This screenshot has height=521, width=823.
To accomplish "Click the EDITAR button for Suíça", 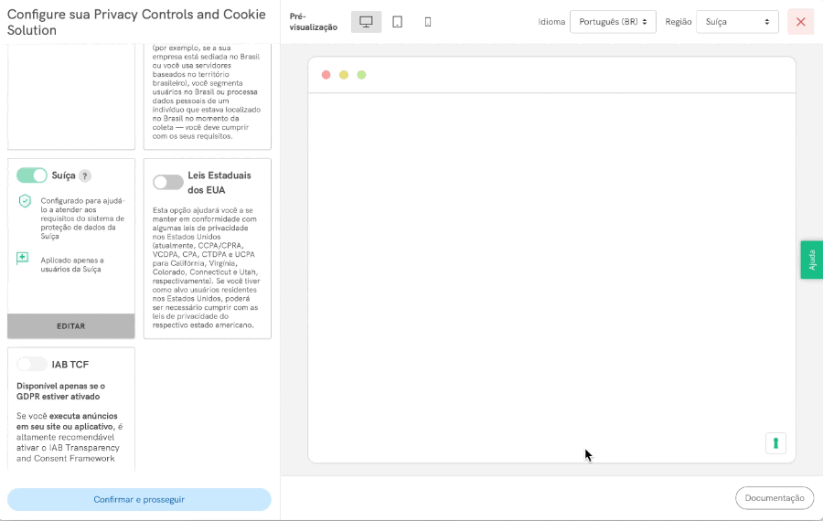I will click(x=71, y=326).
